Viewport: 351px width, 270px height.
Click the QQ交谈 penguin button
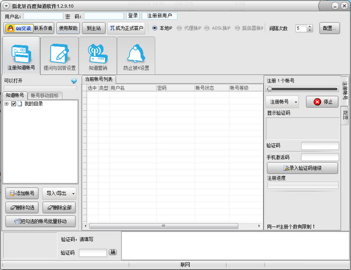click(x=20, y=28)
